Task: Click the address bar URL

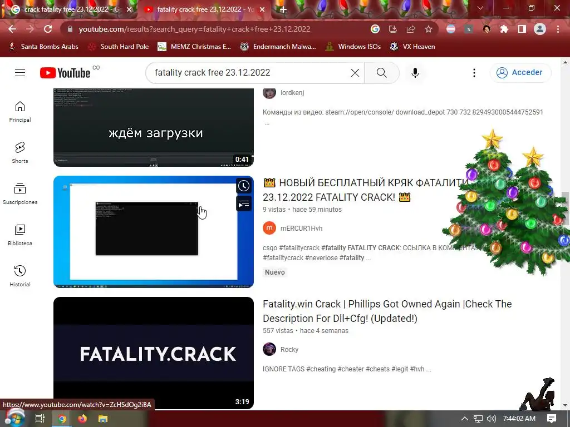Action: pyautogui.click(x=194, y=29)
